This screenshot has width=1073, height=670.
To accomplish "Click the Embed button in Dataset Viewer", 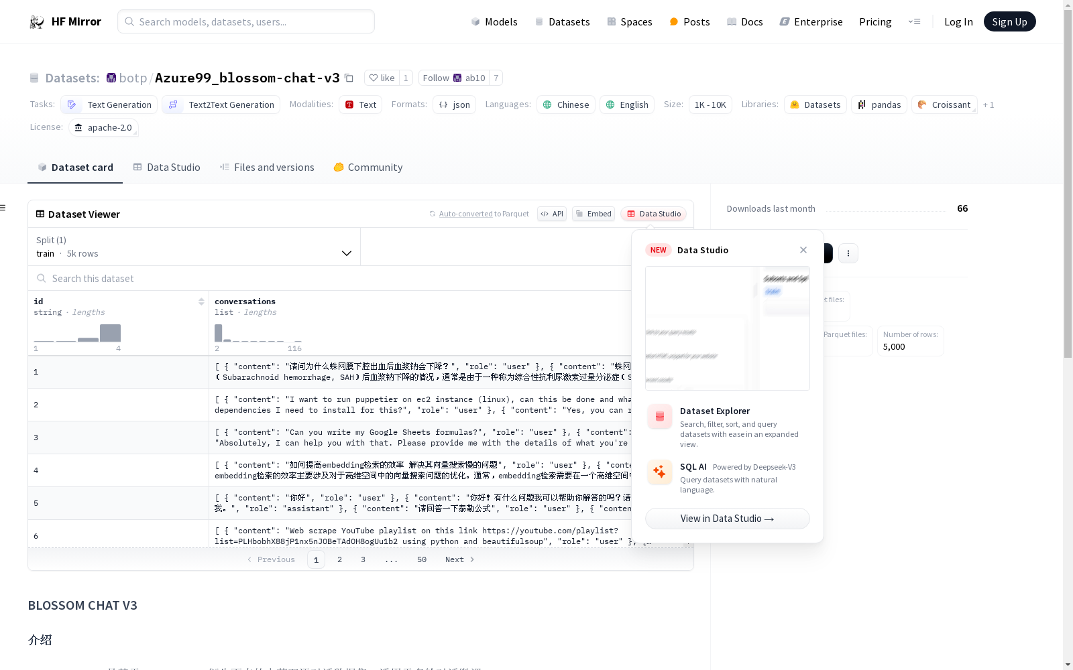I will click(x=594, y=214).
